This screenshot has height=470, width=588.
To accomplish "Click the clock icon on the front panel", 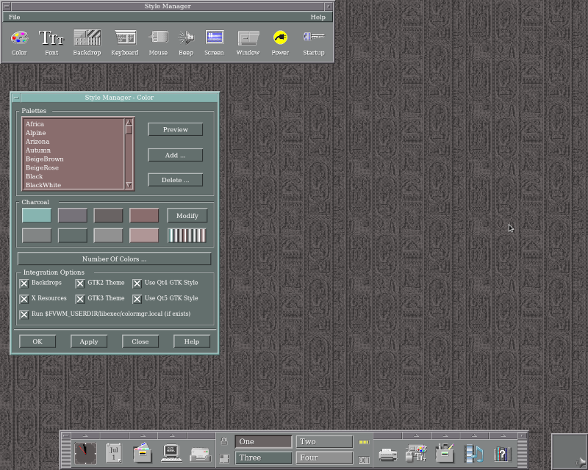I will point(85,453).
